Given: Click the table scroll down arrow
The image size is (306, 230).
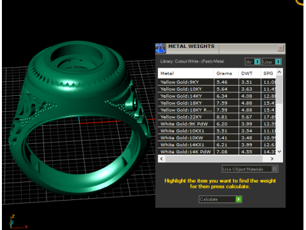Looking at the screenshot, I should 279,151.
